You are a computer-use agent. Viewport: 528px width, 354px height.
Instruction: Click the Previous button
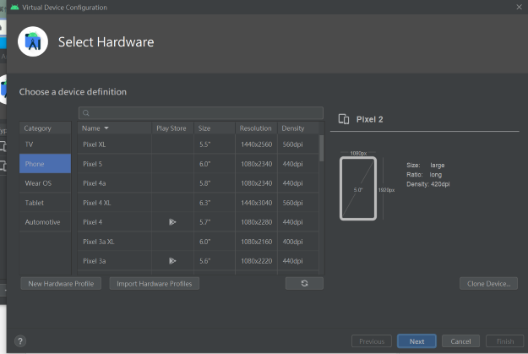point(372,341)
